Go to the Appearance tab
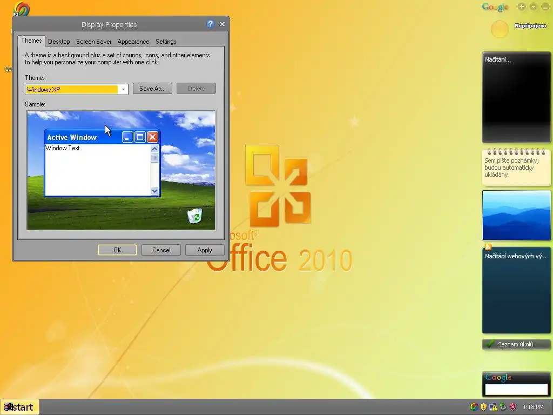553x415 pixels. pos(133,42)
